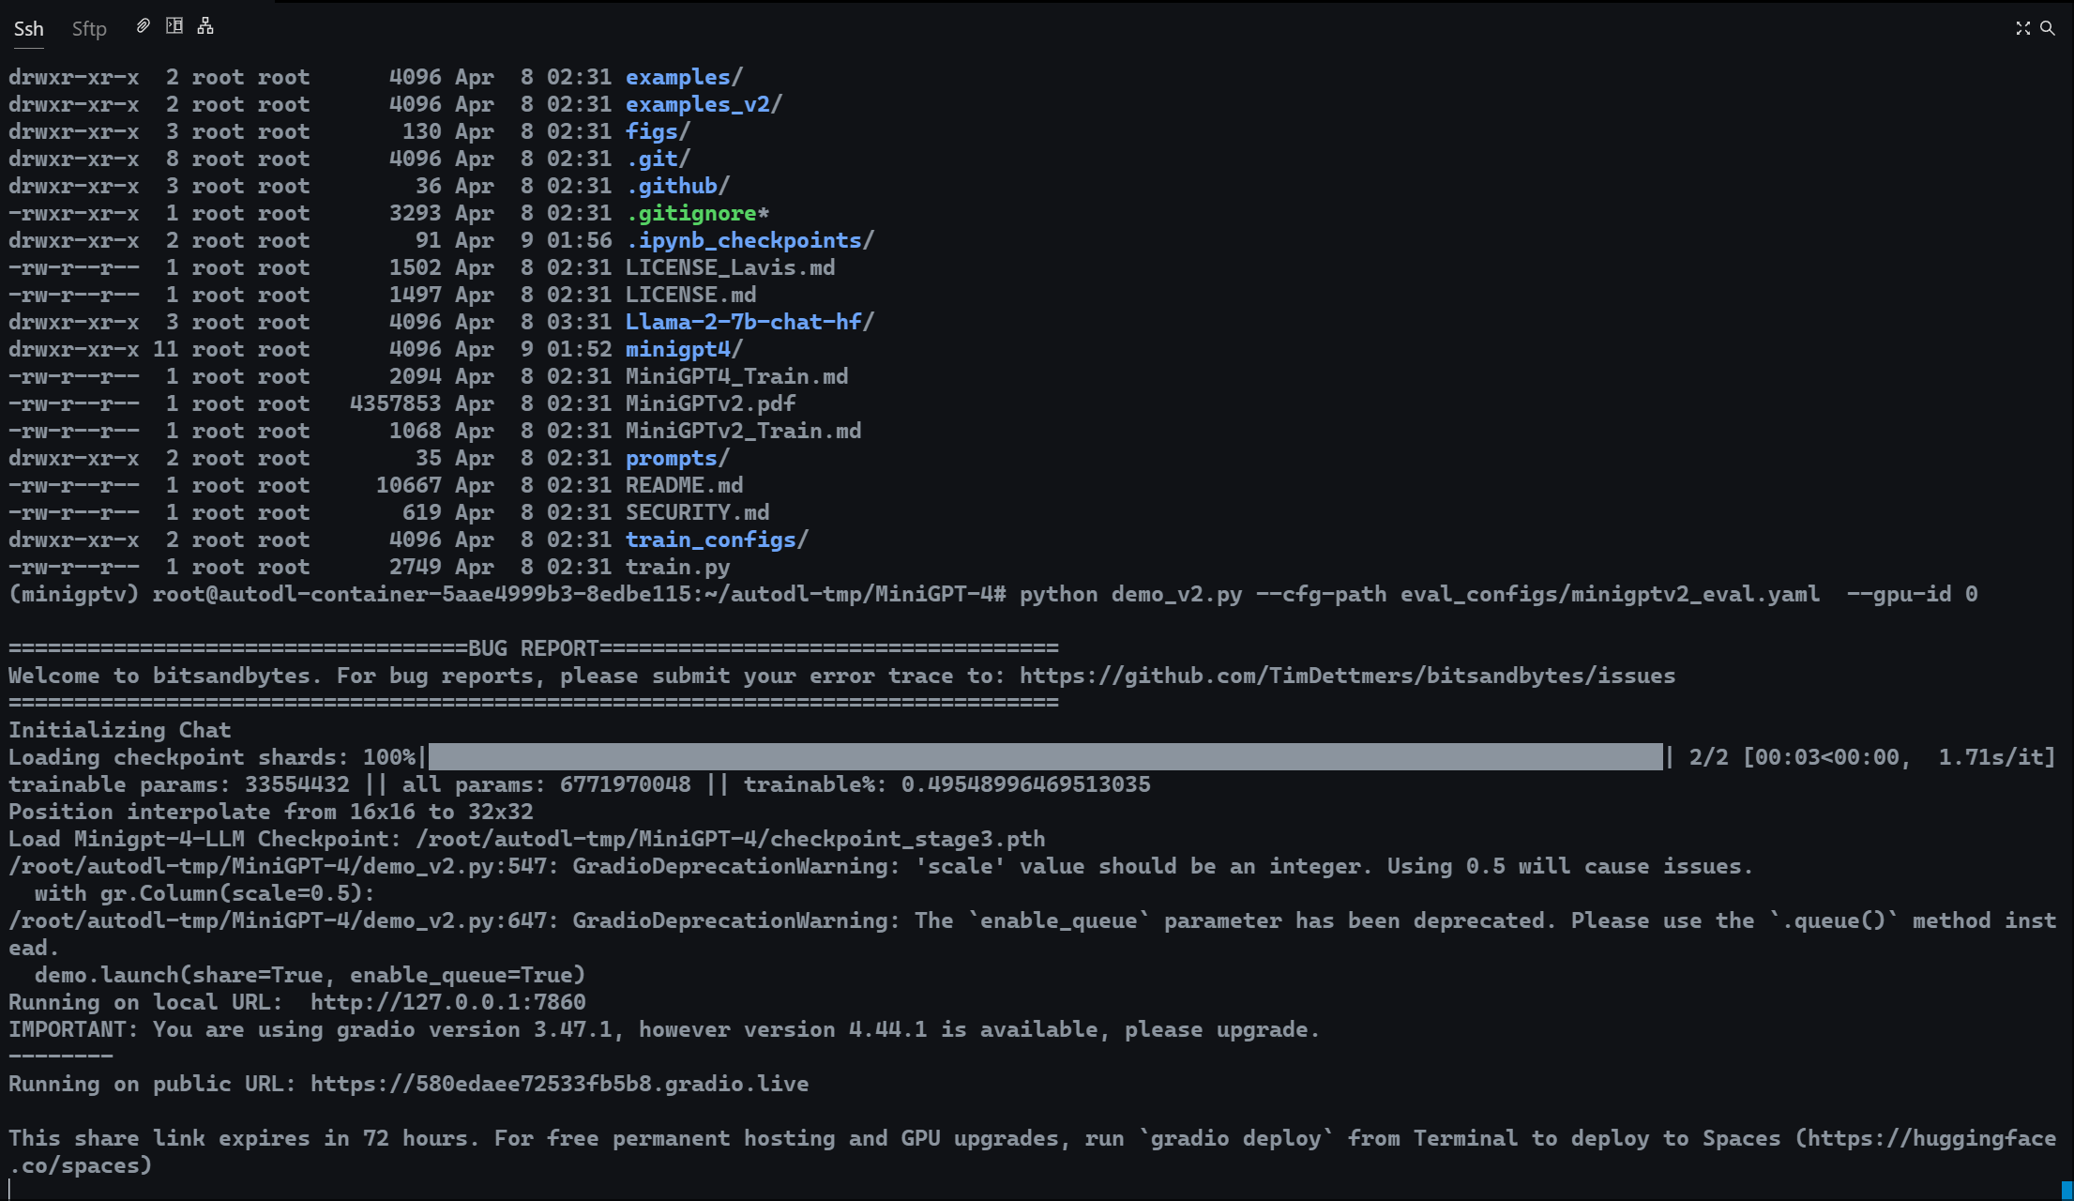Click the minigpt4 directory entry
The image size is (2074, 1201).
click(677, 349)
